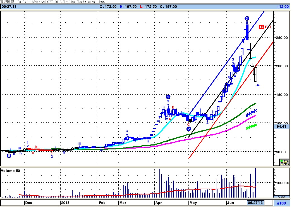
Task: Click the -4- wave projection label
Action: [258, 85]
